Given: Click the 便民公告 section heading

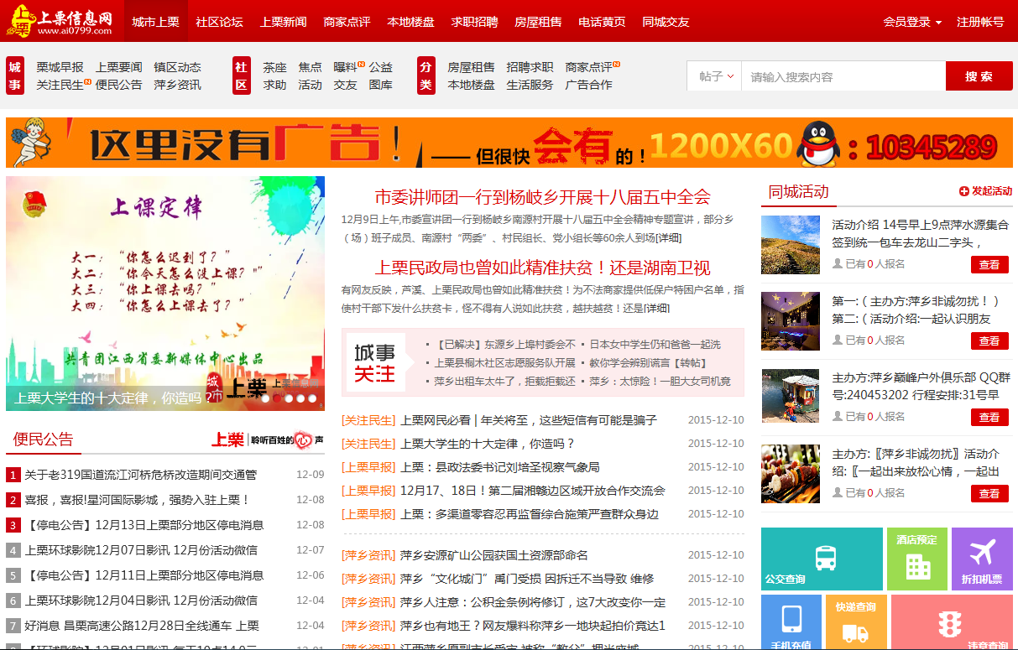Looking at the screenshot, I should (x=44, y=439).
